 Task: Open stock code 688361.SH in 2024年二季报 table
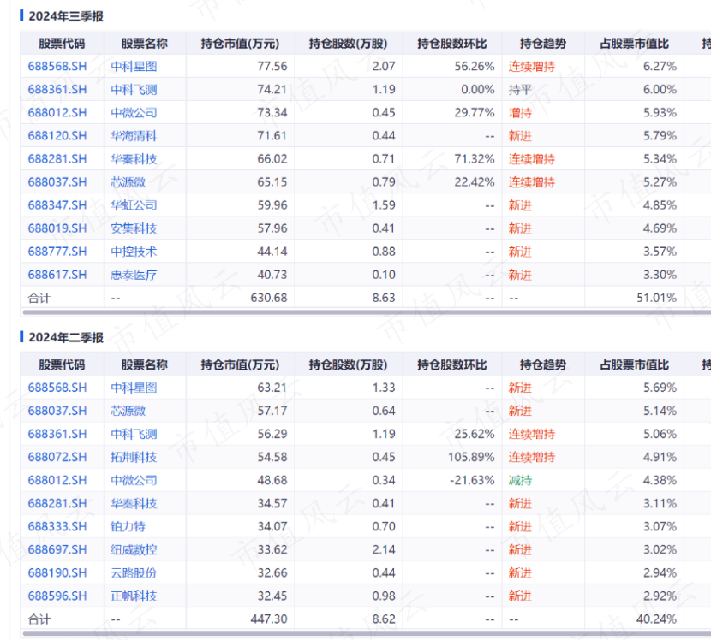click(57, 434)
